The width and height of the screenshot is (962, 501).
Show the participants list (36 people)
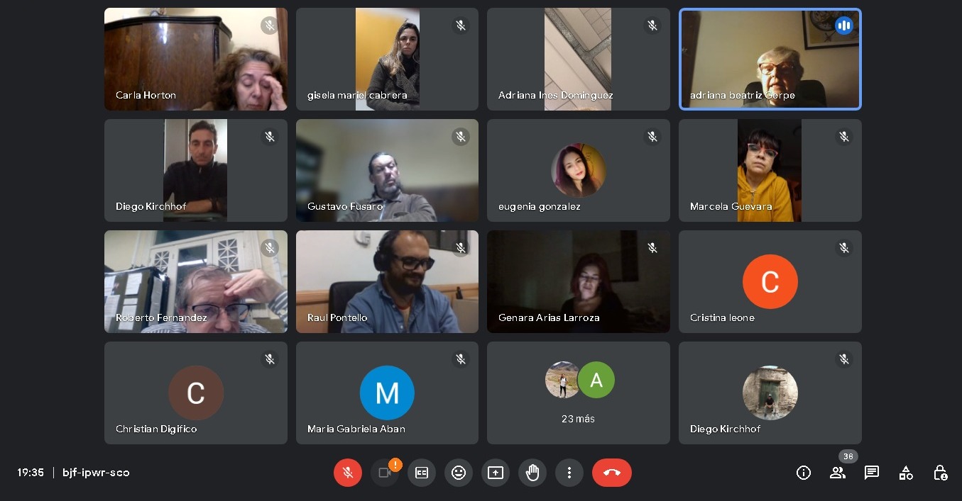pyautogui.click(x=838, y=473)
